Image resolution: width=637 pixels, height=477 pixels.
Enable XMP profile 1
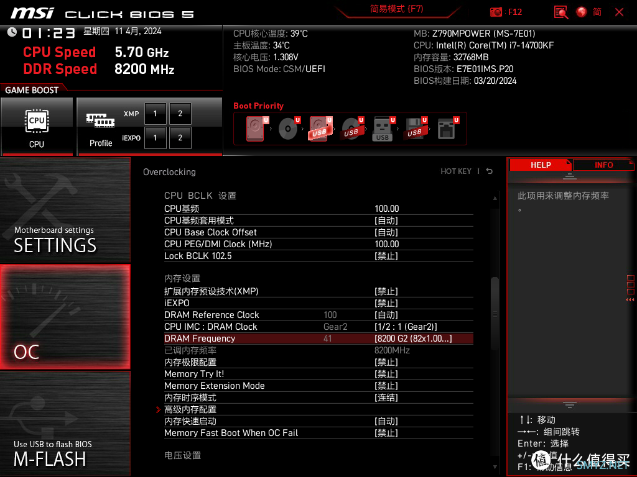pos(155,114)
